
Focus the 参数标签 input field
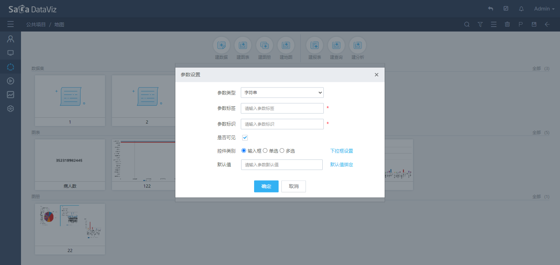[282, 108]
